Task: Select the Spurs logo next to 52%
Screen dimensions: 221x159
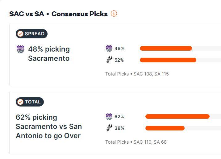Action: pos(109,60)
